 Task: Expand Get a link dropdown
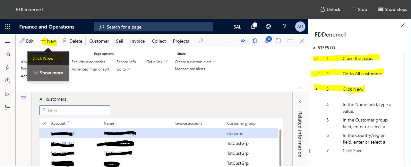pyautogui.click(x=157, y=62)
